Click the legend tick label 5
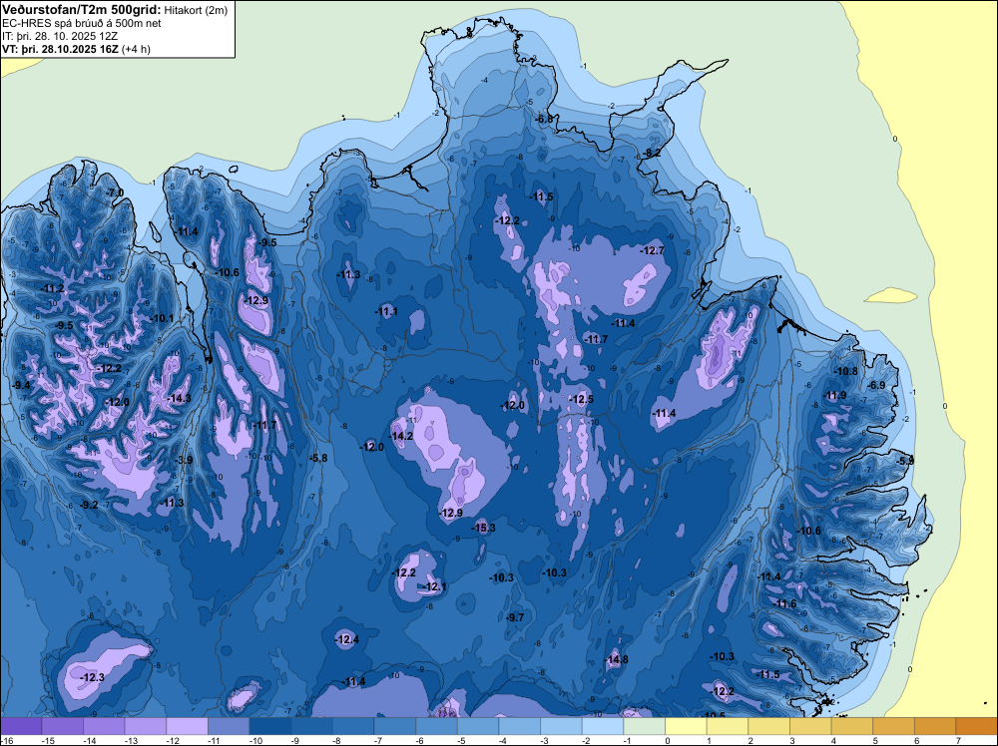The image size is (998, 746). (x=875, y=740)
